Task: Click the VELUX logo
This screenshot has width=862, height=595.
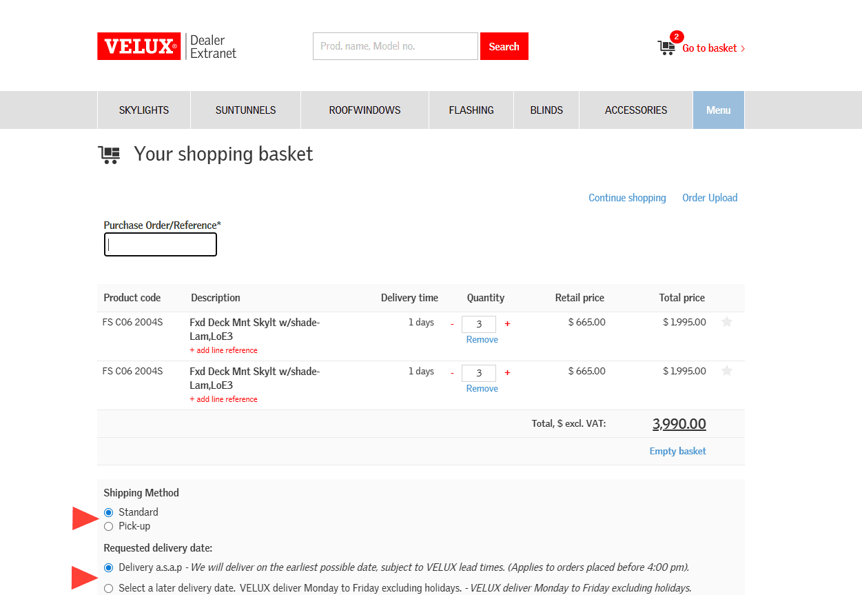Action: tap(138, 46)
